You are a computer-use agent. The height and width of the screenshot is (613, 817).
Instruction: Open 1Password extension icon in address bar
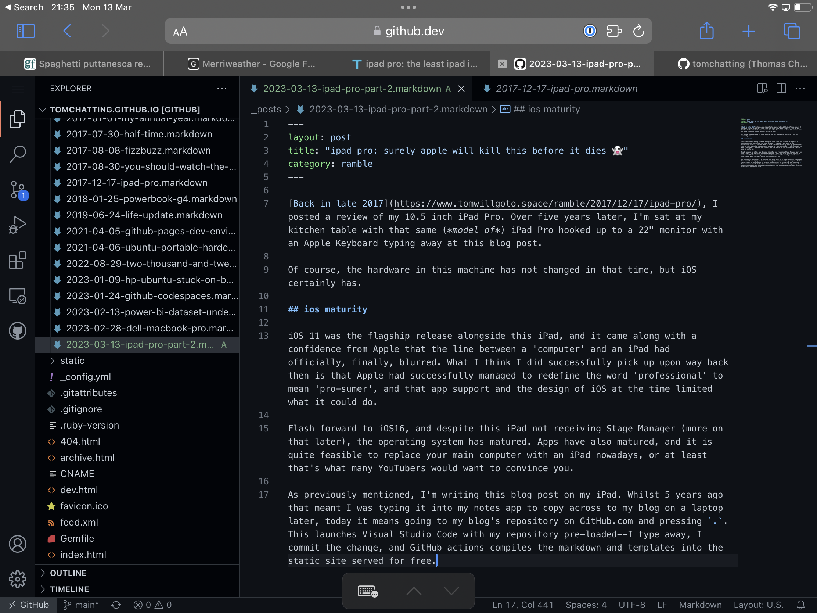coord(590,31)
